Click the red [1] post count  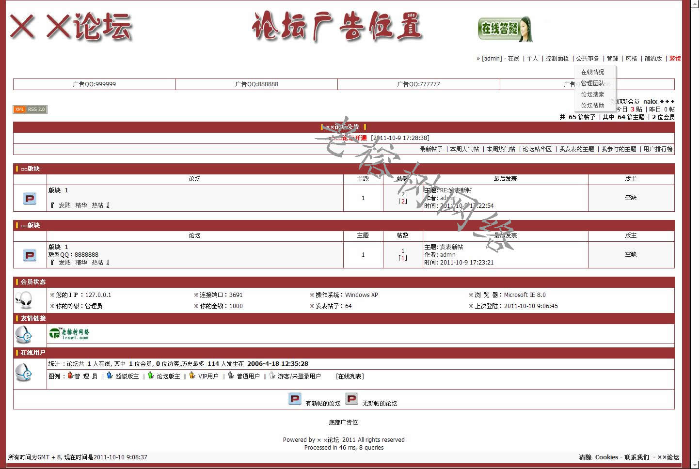pyautogui.click(x=402, y=258)
